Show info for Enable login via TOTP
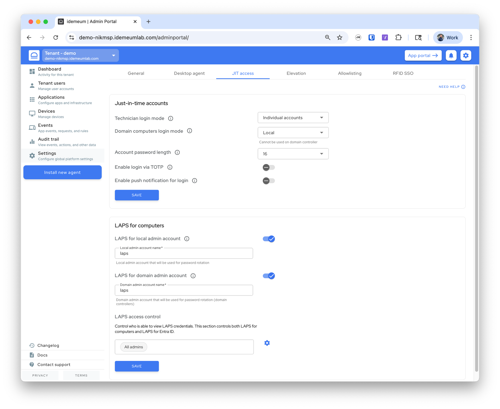 coord(170,167)
